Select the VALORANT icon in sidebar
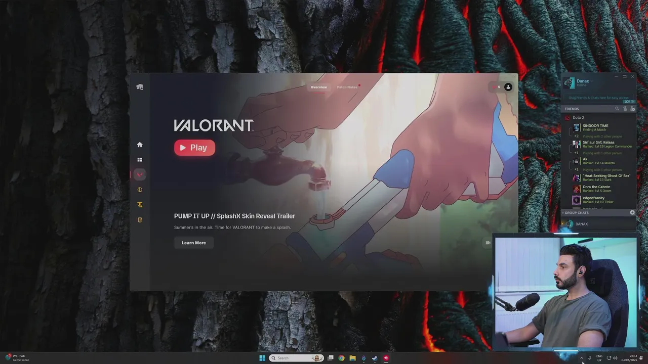 pyautogui.click(x=140, y=174)
